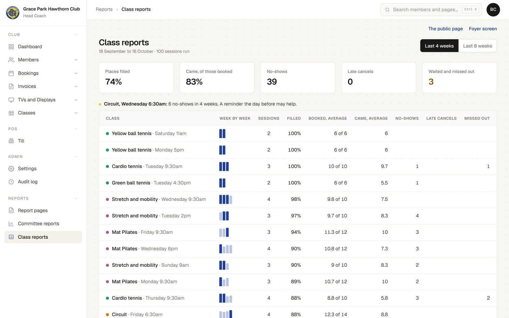Click the Report pages icon
Image resolution: width=509 pixels, height=318 pixels.
tap(11, 211)
